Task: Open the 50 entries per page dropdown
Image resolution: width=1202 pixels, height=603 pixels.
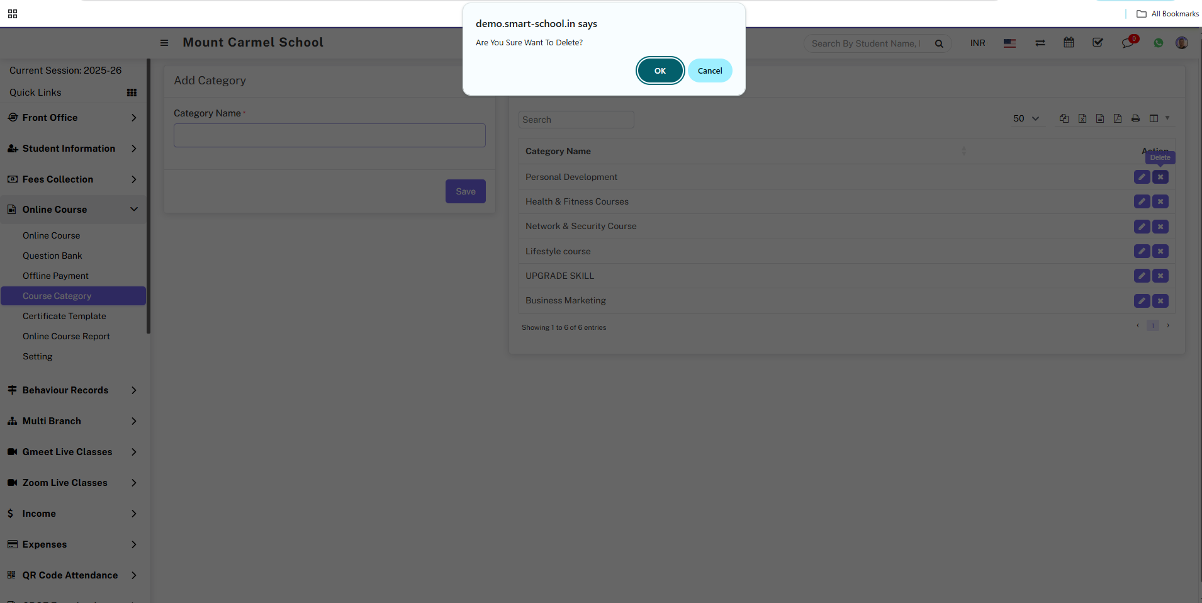Action: pyautogui.click(x=1026, y=118)
